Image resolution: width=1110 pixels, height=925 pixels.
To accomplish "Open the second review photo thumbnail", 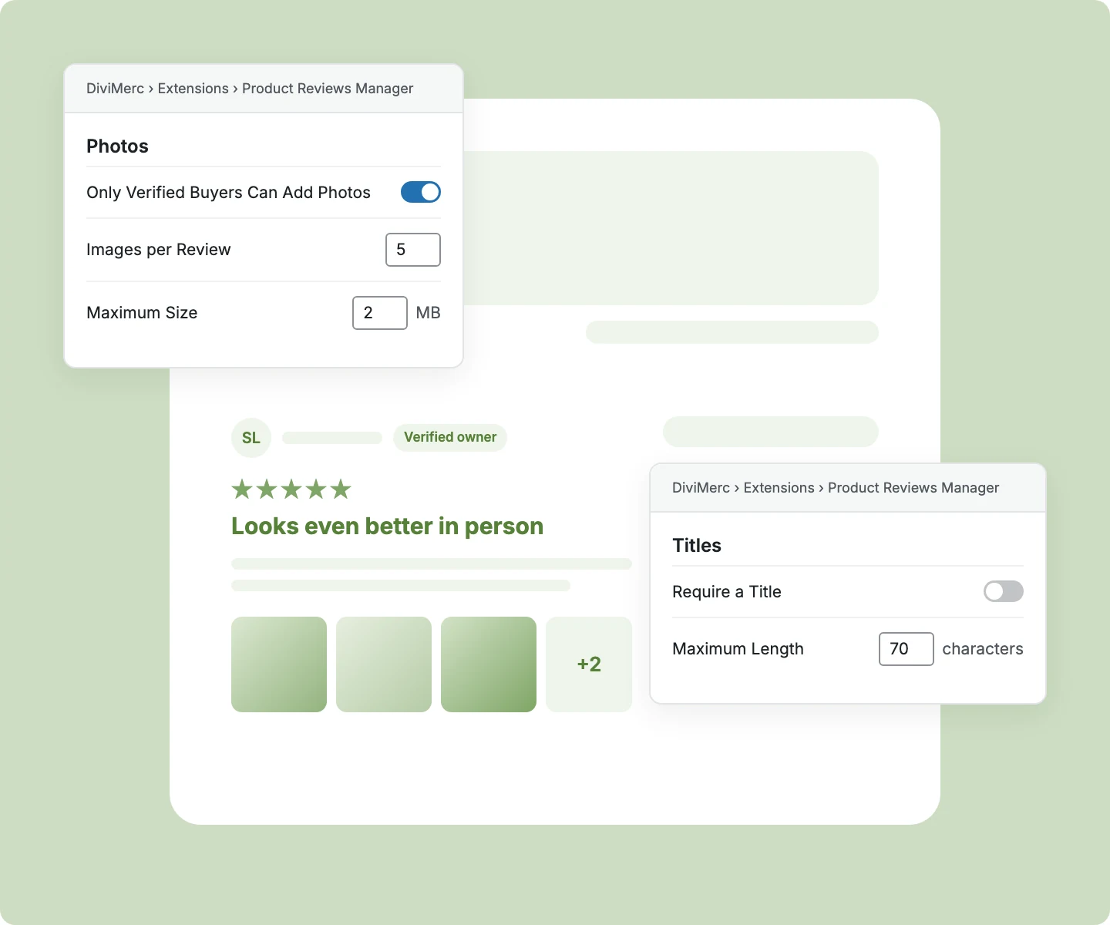I will tap(384, 664).
